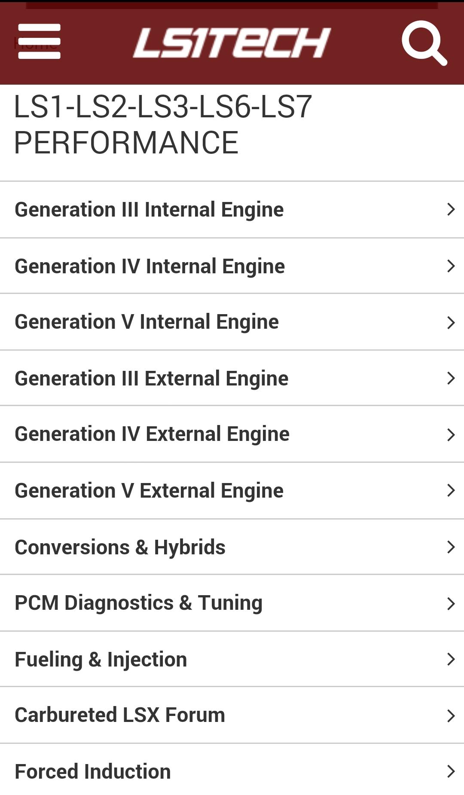Visit the Carbureted LSX Forum
464x795 pixels.
tap(120, 715)
